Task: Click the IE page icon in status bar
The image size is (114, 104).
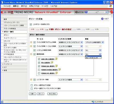Action: tap(2, 102)
